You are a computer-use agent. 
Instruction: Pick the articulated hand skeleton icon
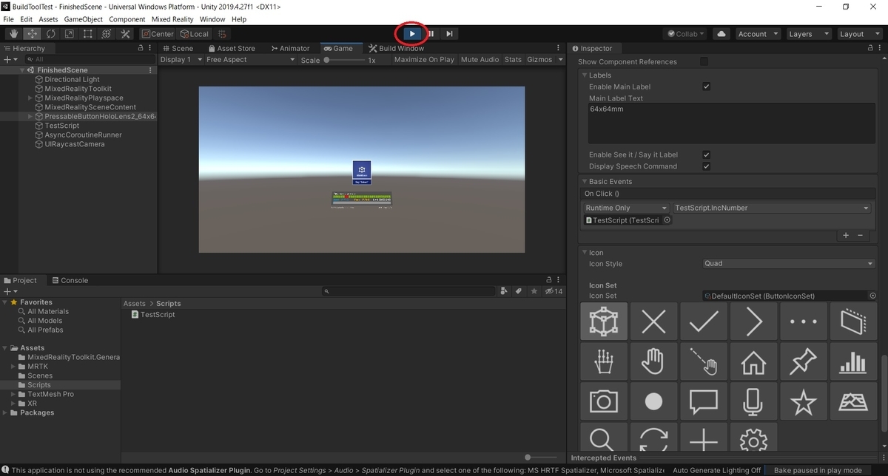(604, 361)
